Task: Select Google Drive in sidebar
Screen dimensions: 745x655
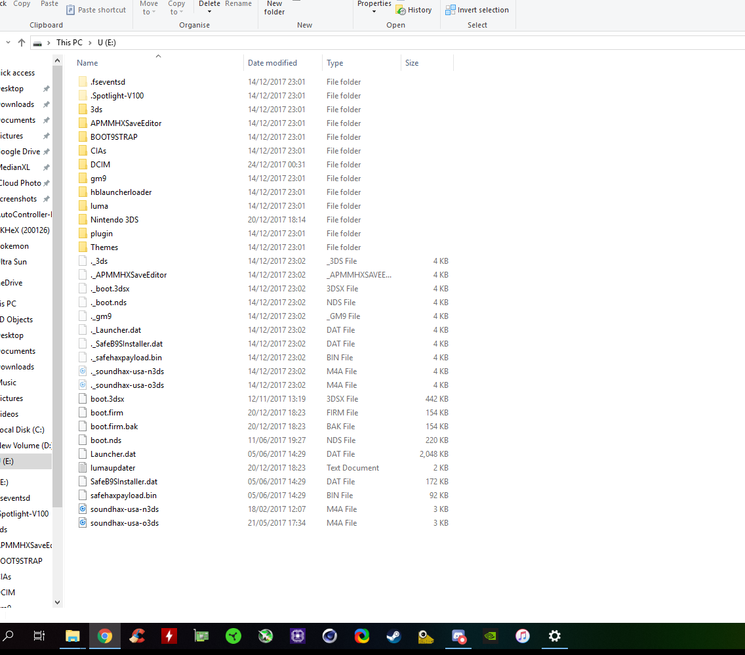Action: tap(20, 152)
